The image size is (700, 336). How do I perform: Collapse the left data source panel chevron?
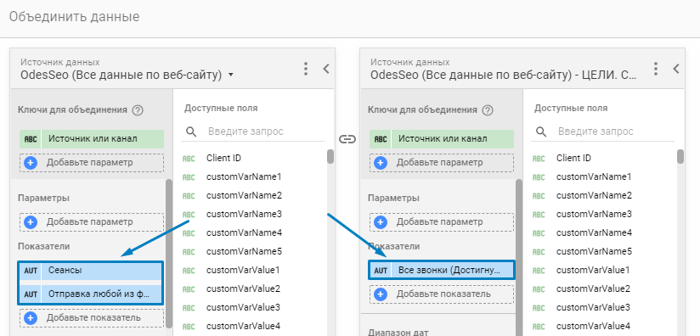tap(326, 69)
